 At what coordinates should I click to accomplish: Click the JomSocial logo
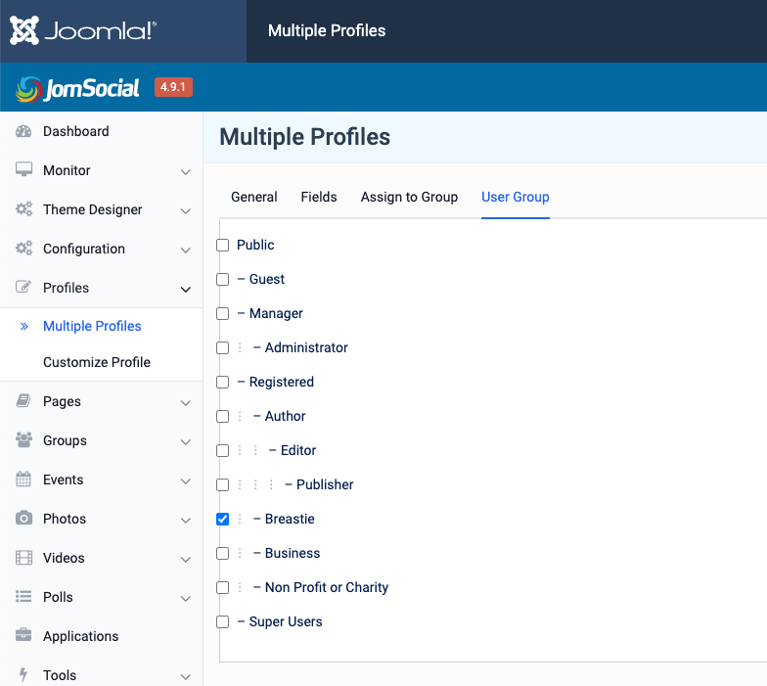(78, 88)
